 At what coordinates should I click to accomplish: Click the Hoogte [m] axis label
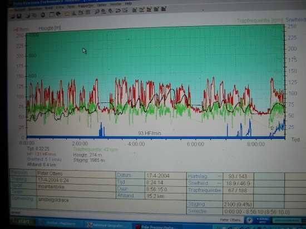[x=50, y=28]
